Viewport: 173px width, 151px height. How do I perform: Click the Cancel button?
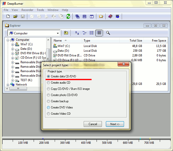coord(93,124)
